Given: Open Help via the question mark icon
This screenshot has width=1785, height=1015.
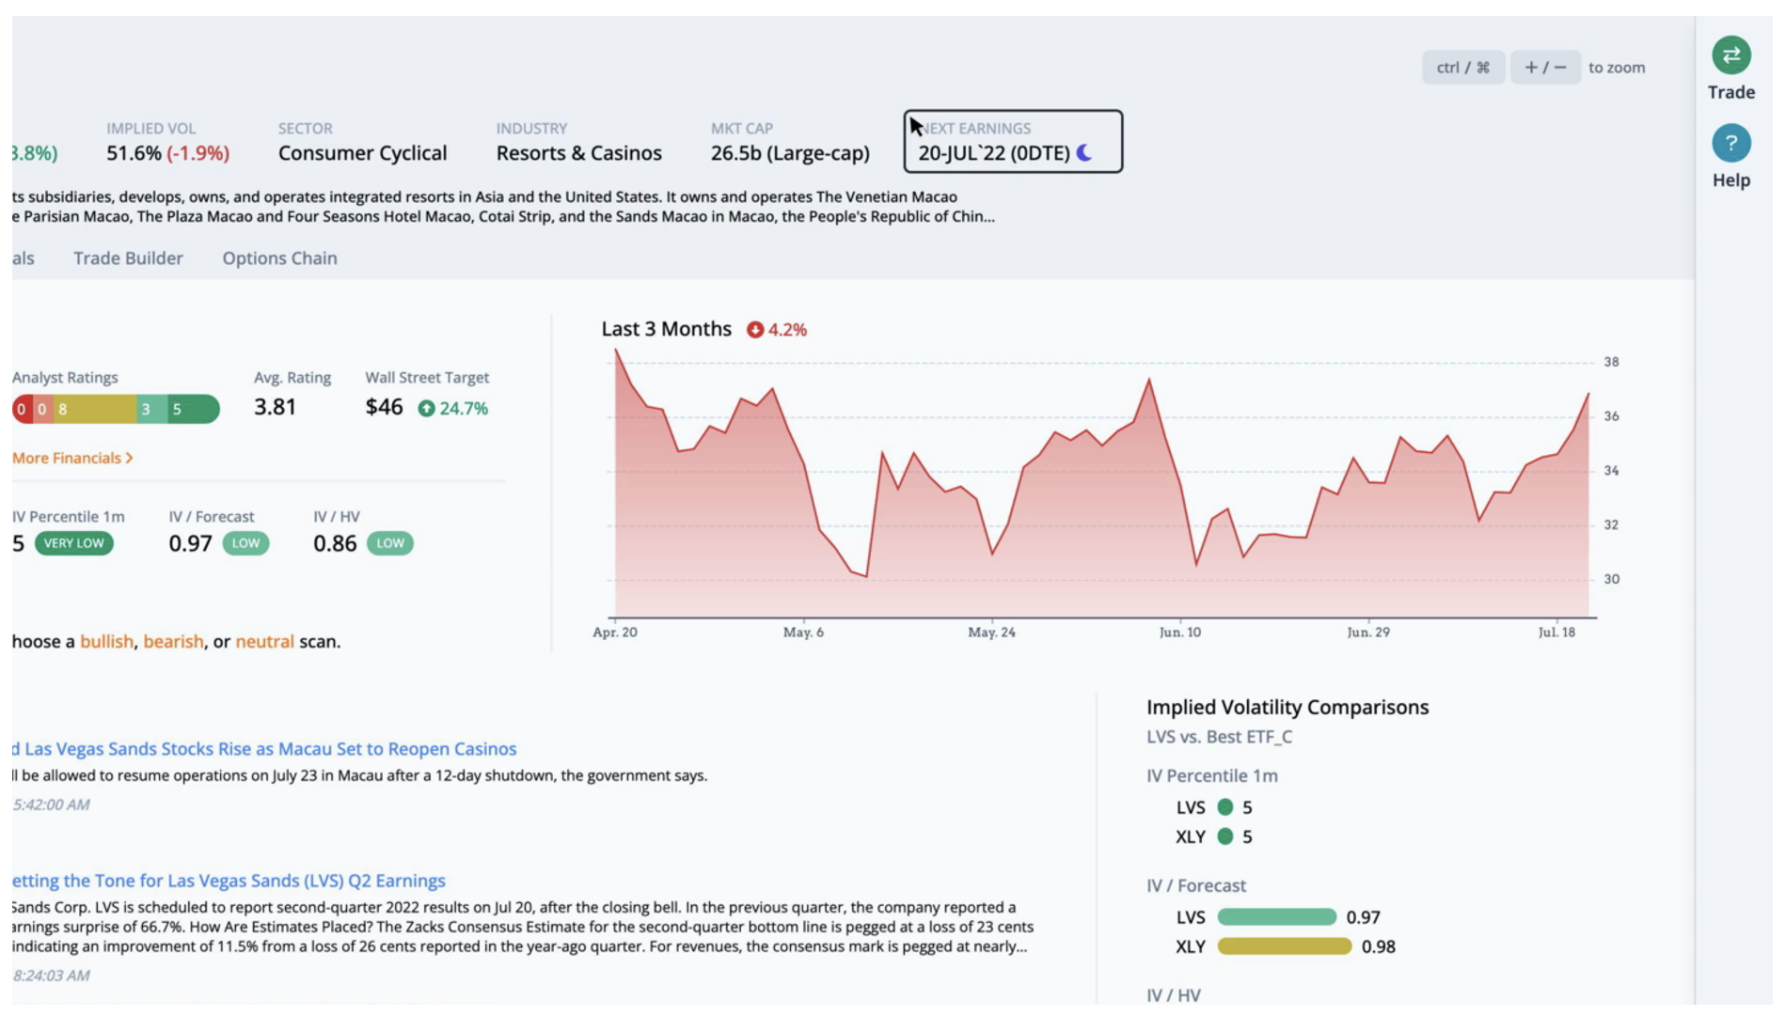Looking at the screenshot, I should (x=1730, y=144).
